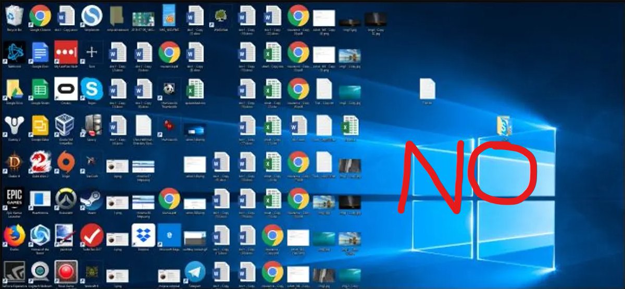This screenshot has height=289, width=625.
Task: Launch the Heroes of the Storm icon
Action: click(40, 236)
